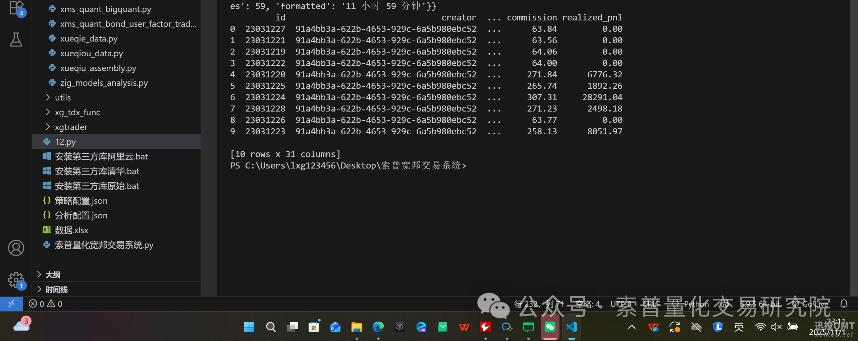Click the remote window indicator icon
Image resolution: width=858 pixels, height=341 pixels.
[11, 303]
